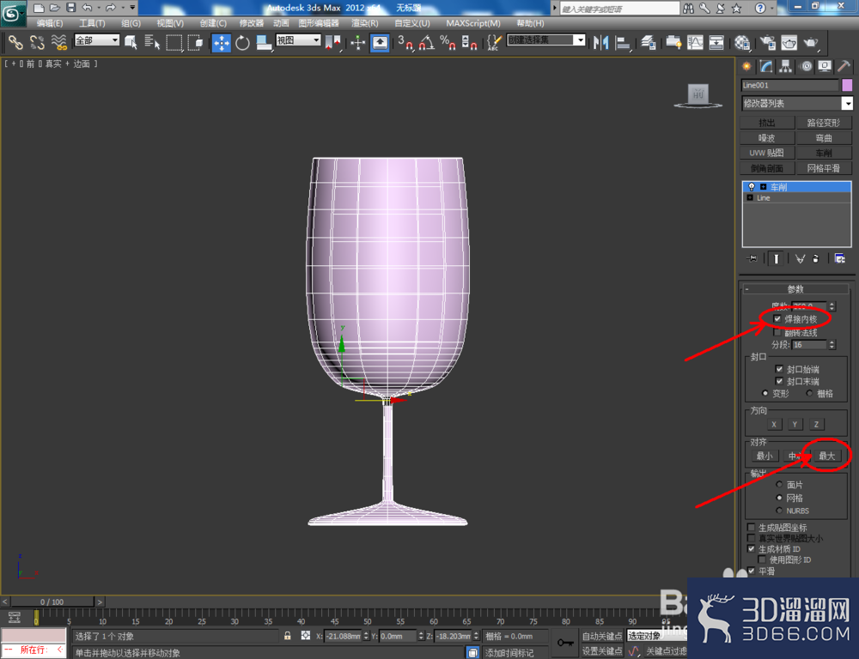Screen dimensions: 859x659
Task: Open the 视图 reference coordinate dropdown
Action: (x=298, y=40)
